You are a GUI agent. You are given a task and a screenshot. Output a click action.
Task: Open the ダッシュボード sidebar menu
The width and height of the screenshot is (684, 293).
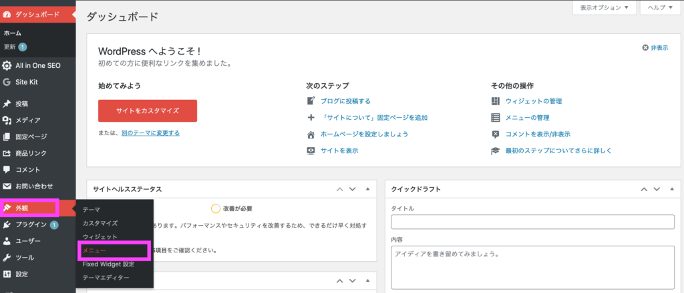click(x=37, y=15)
